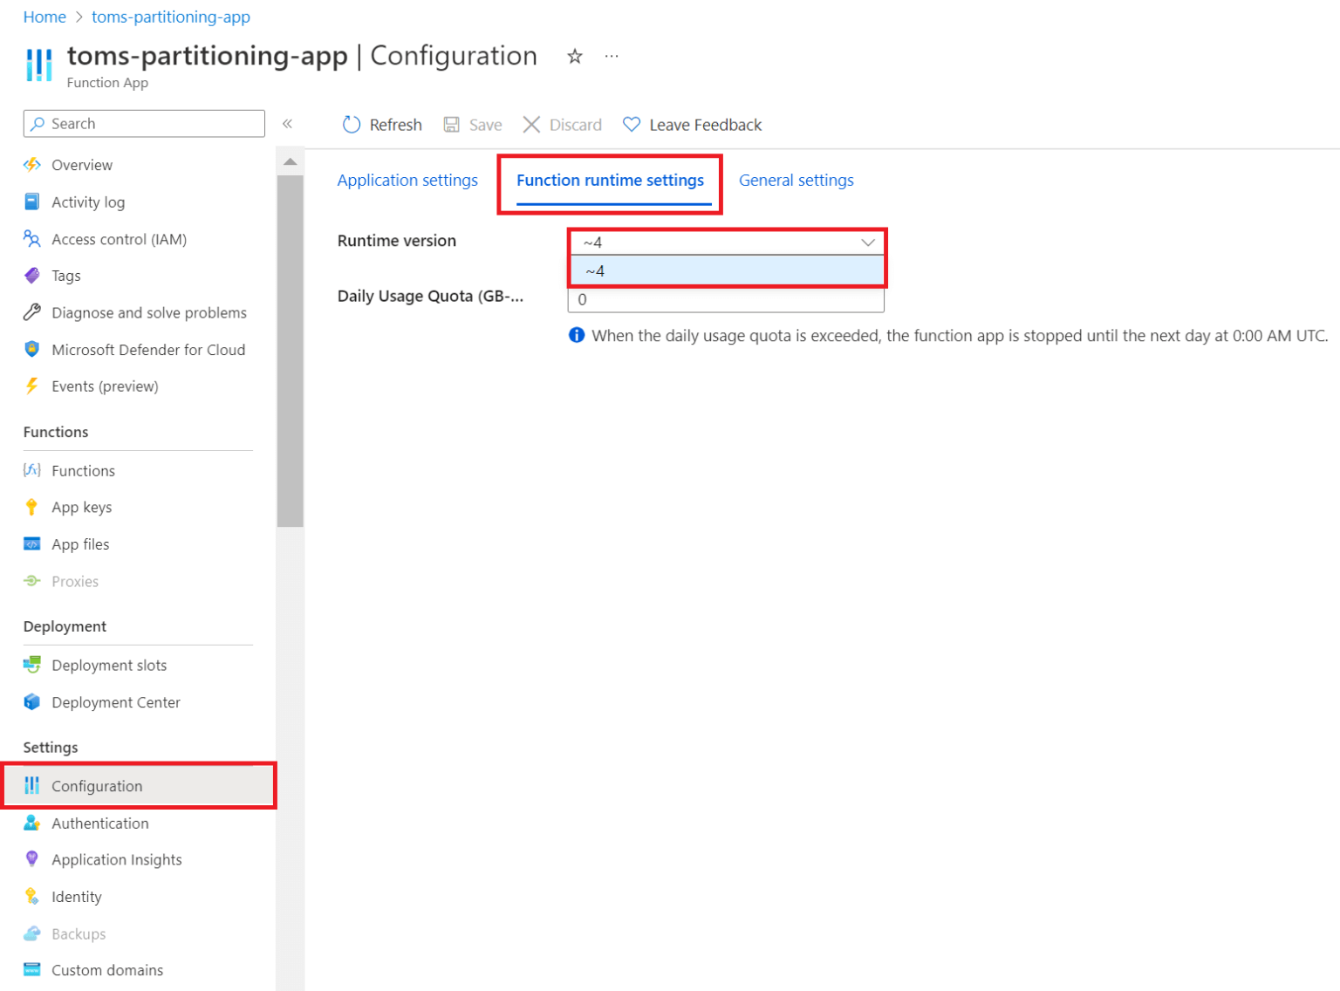Click the Daily Usage Quota input field
This screenshot has height=991, width=1340.
[726, 299]
